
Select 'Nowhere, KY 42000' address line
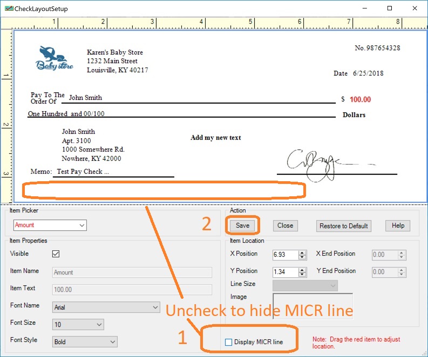(91, 159)
